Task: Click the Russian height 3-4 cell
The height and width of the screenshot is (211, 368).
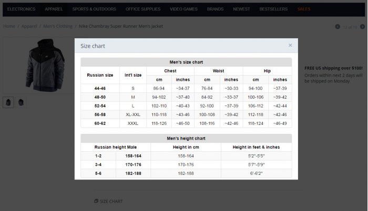Action: pos(98,165)
